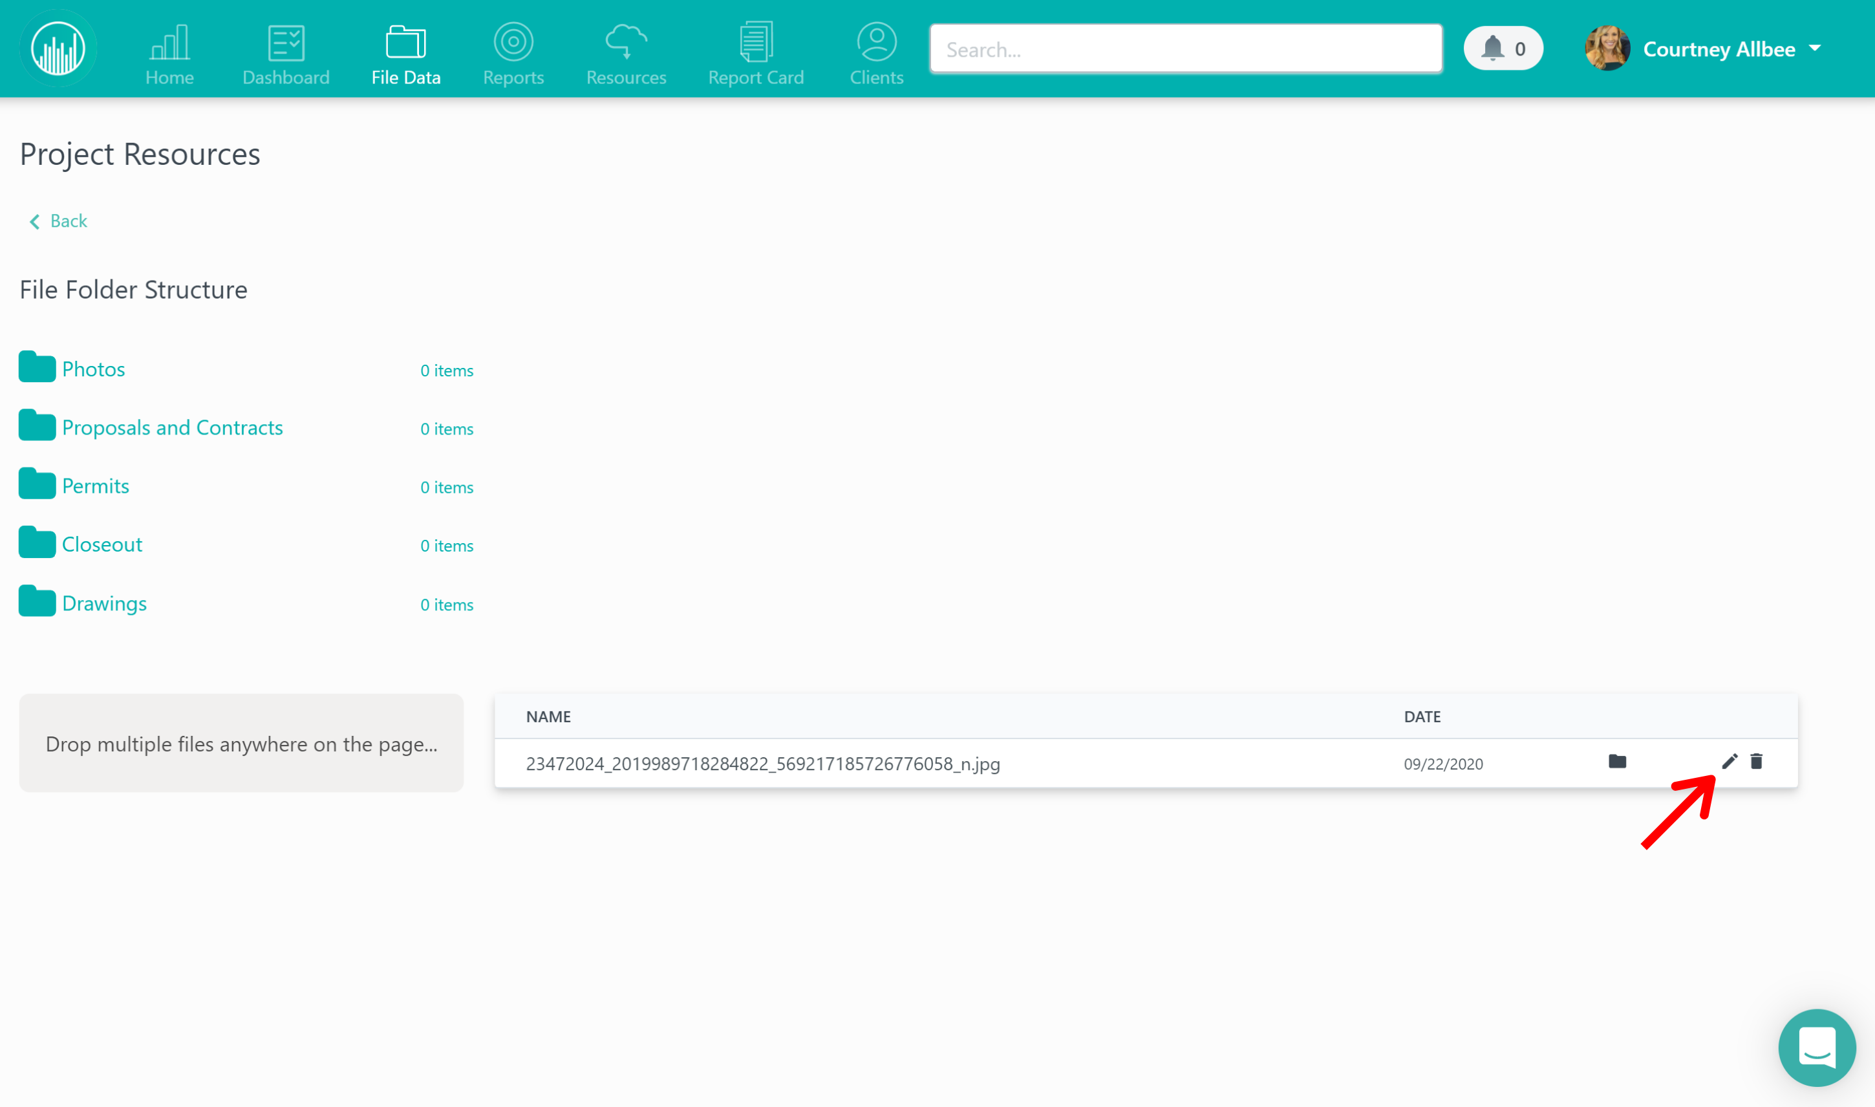This screenshot has height=1107, width=1875.
Task: Open the chat support bubble
Action: click(1817, 1048)
